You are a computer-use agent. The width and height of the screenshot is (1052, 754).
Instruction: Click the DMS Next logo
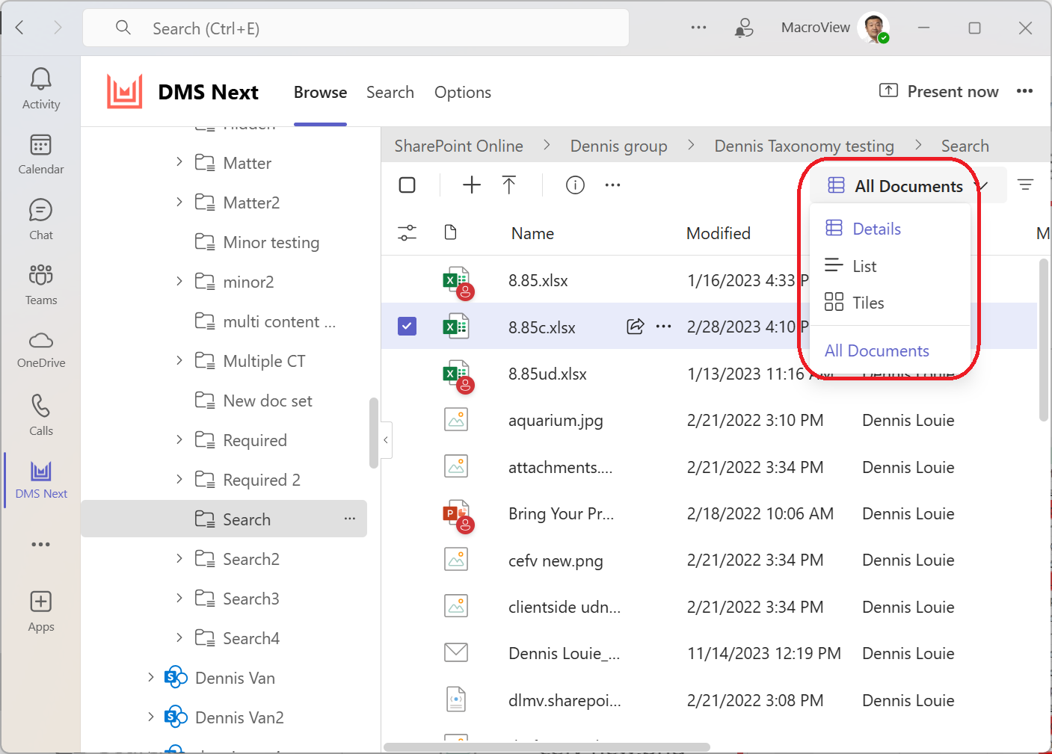coord(124,92)
